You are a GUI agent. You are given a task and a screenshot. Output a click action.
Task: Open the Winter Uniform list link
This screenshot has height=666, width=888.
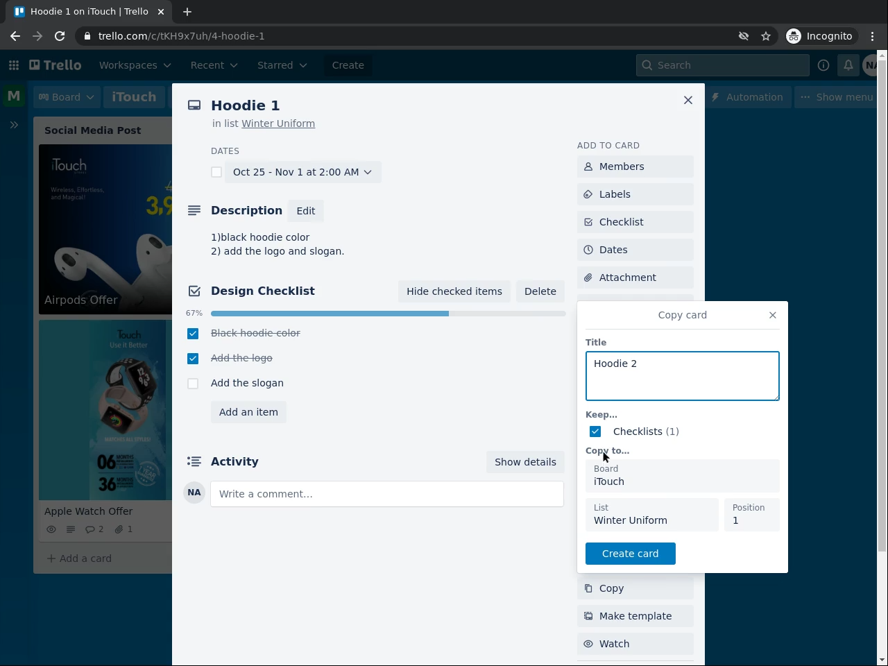278,123
